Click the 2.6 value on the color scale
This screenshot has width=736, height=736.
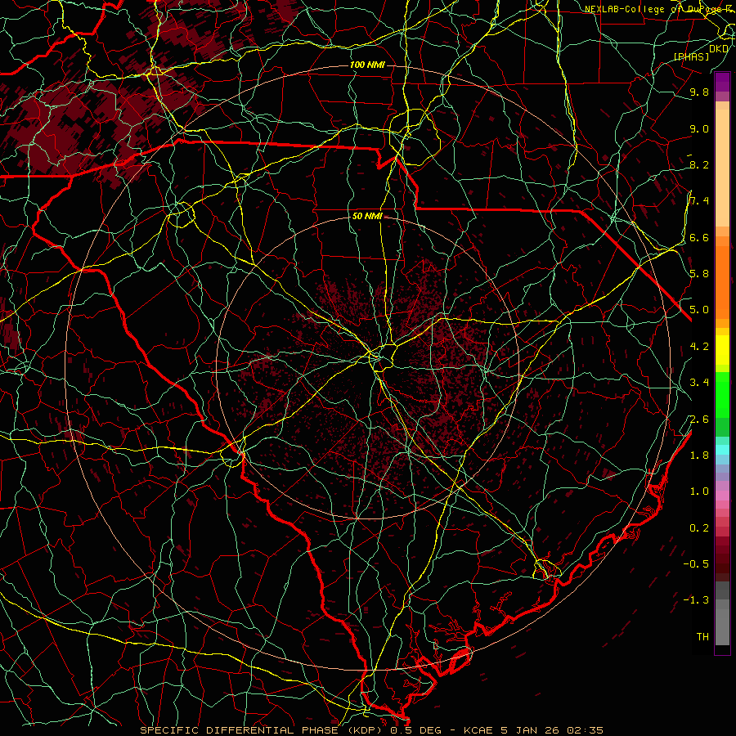point(699,420)
